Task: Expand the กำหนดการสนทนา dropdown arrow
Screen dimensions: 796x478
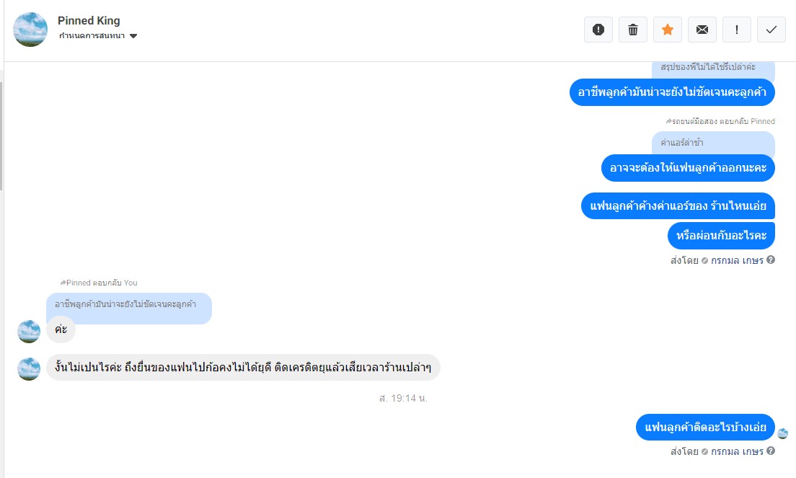Action: (x=133, y=36)
